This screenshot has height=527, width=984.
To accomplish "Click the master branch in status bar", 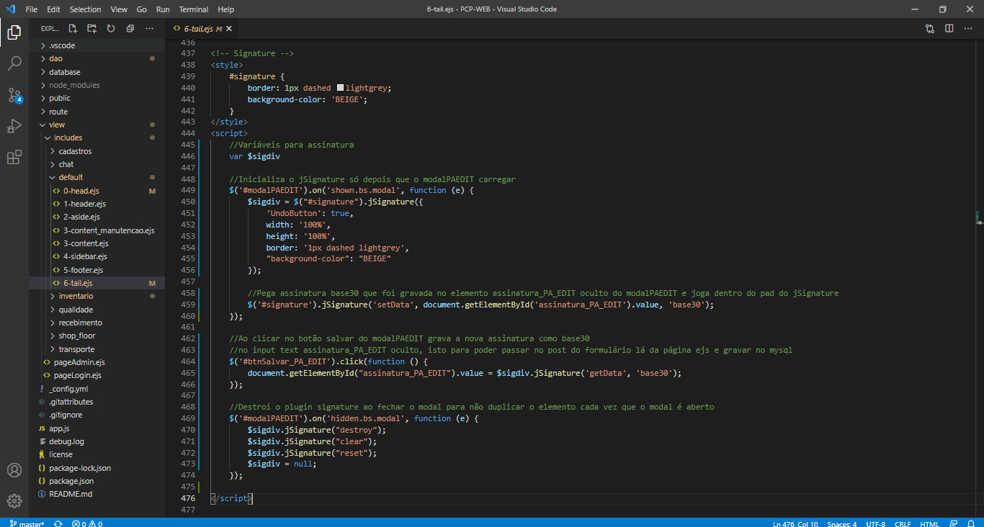I will [x=27, y=523].
